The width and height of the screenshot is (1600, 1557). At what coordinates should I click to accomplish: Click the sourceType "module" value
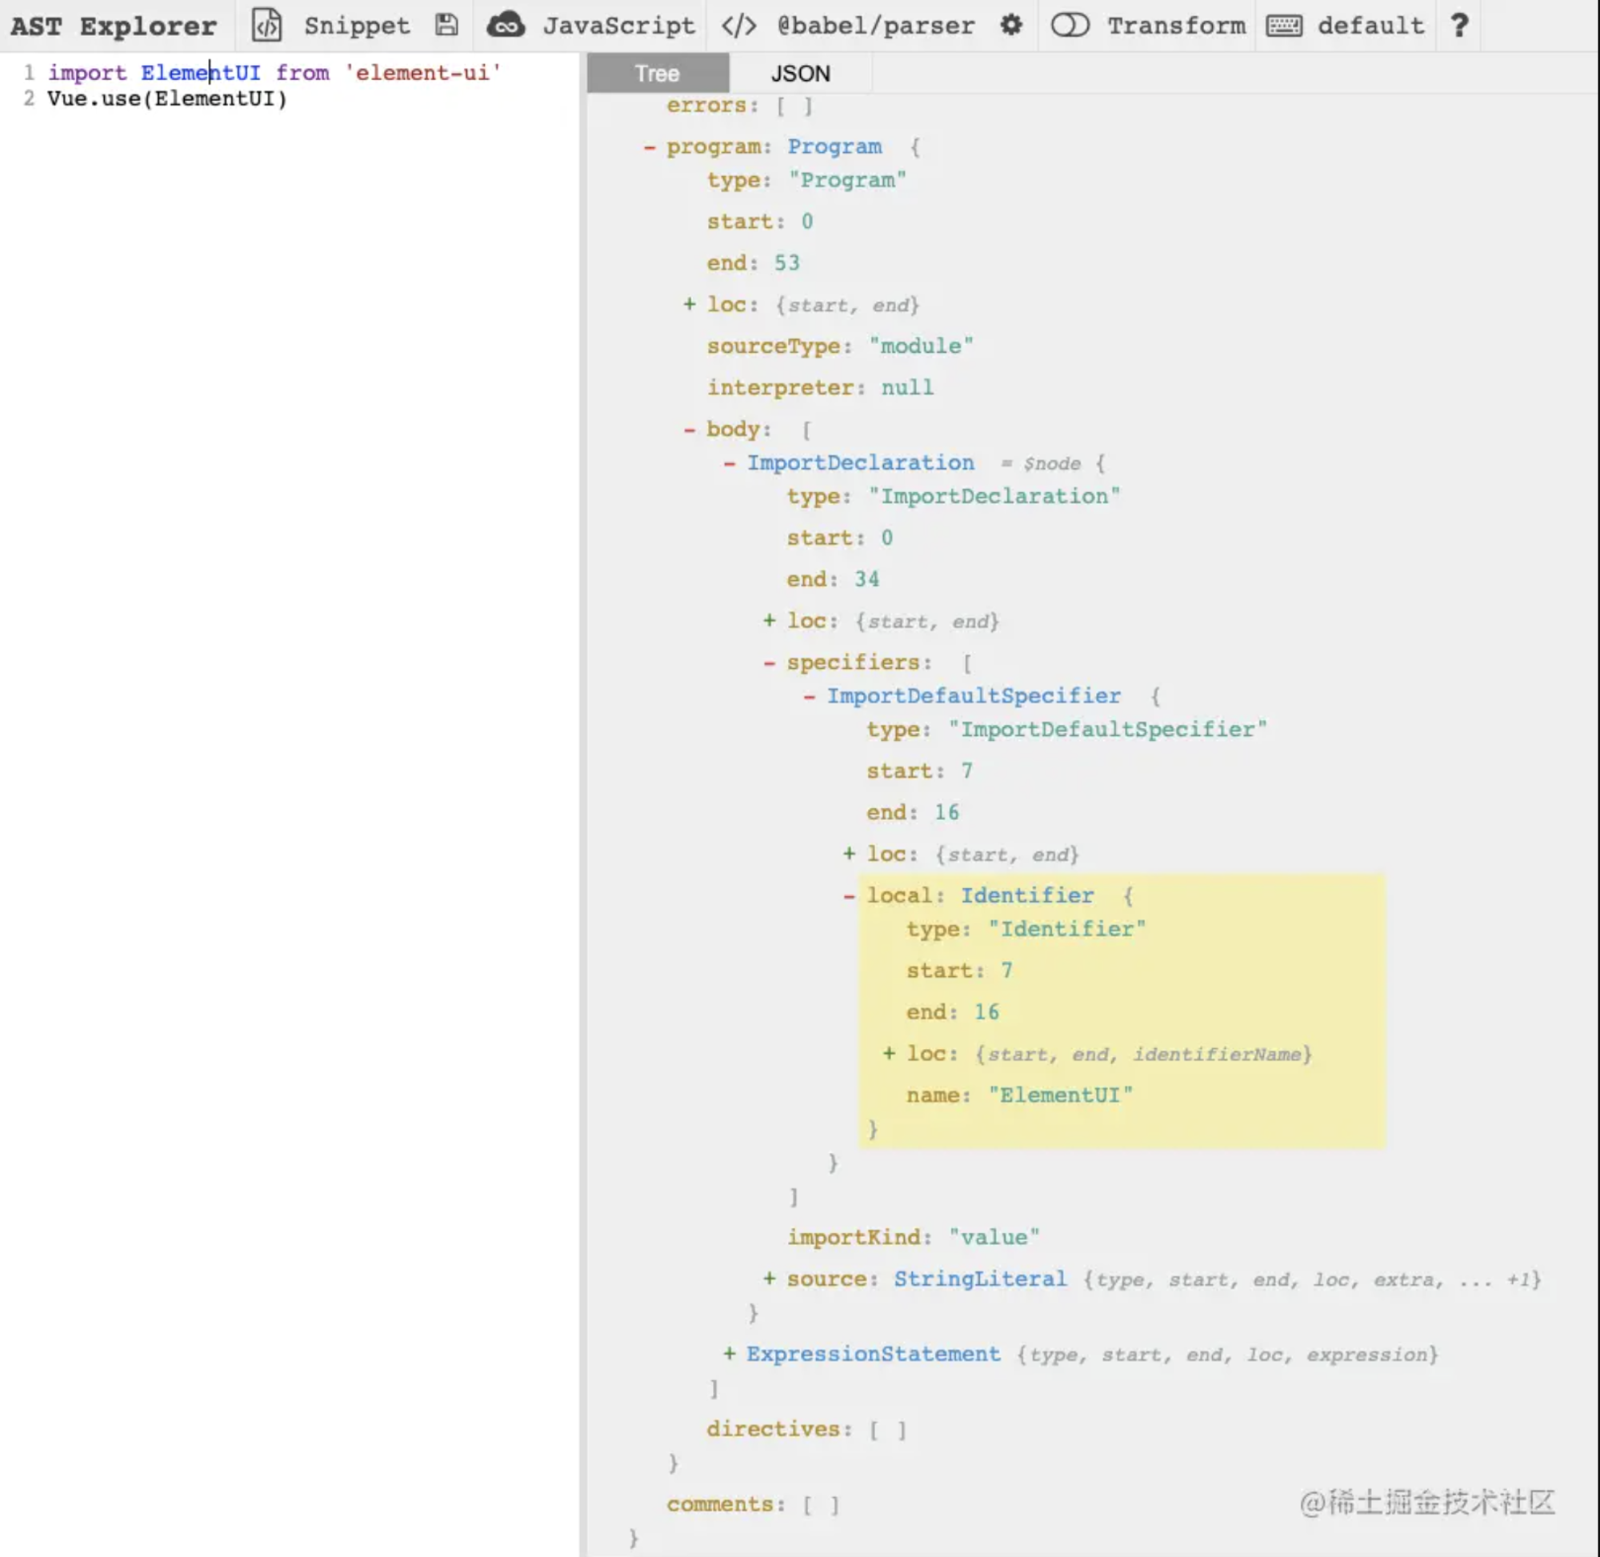point(922,346)
